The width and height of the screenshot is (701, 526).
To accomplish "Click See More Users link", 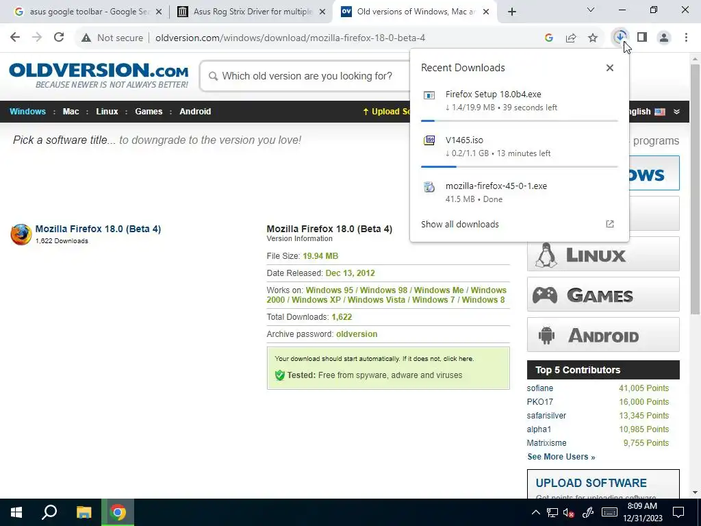I will point(561,457).
